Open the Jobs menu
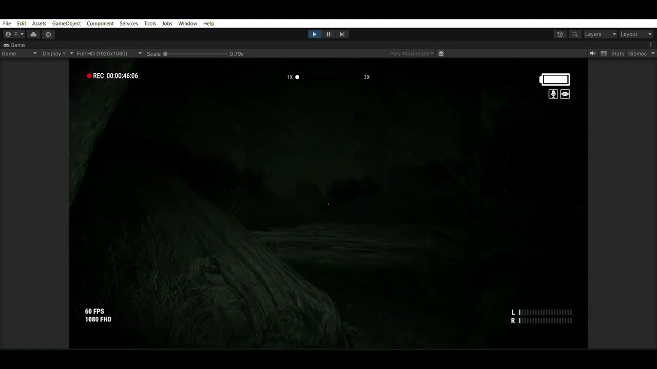Screen dimensions: 657x369 [x=167, y=24]
